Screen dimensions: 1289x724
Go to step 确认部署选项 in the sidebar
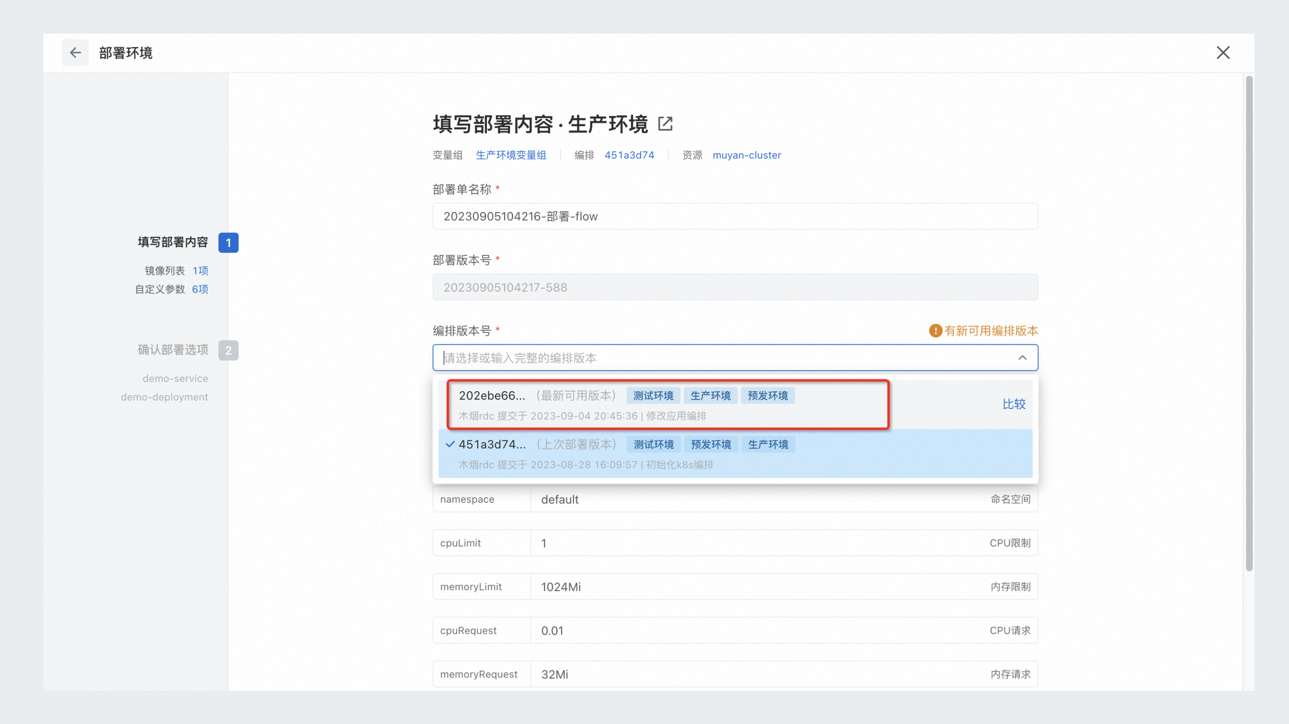[173, 350]
